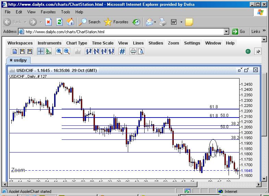This screenshot has height=196, width=269.
Task: Click the second floppy disk save-as icon
Action: (x=30, y=51)
